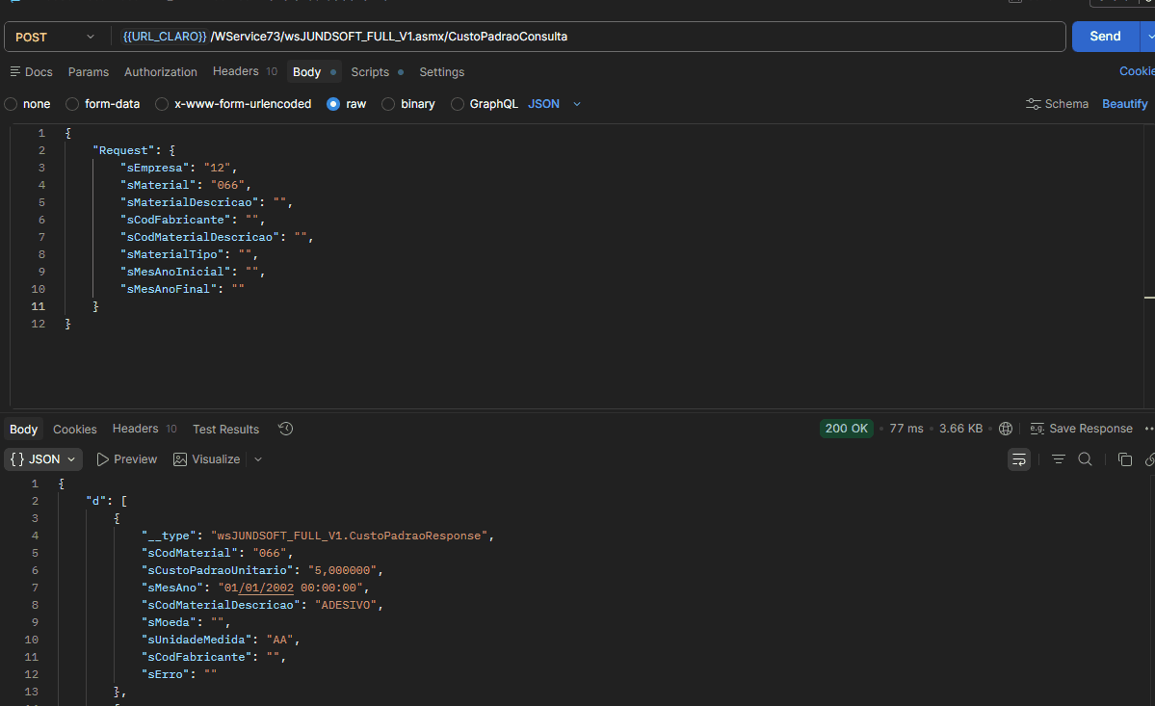Image resolution: width=1155 pixels, height=706 pixels.
Task: Select the binary body option
Action: tap(408, 104)
